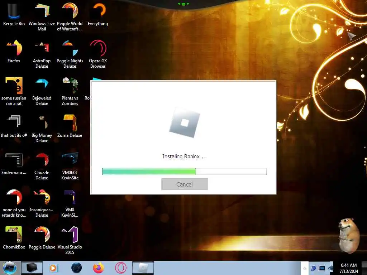Select Chuzzle Deluxe desktop icon
The image size is (367, 275).
pos(42,166)
